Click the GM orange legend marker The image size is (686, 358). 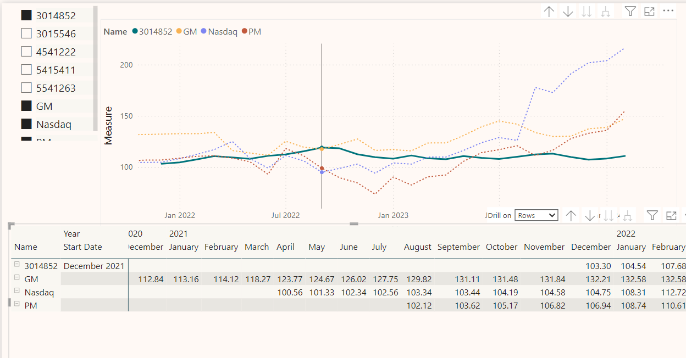pyautogui.click(x=179, y=32)
